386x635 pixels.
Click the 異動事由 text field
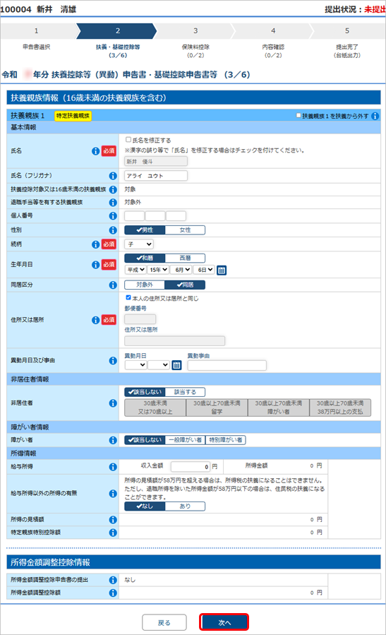coord(227,365)
